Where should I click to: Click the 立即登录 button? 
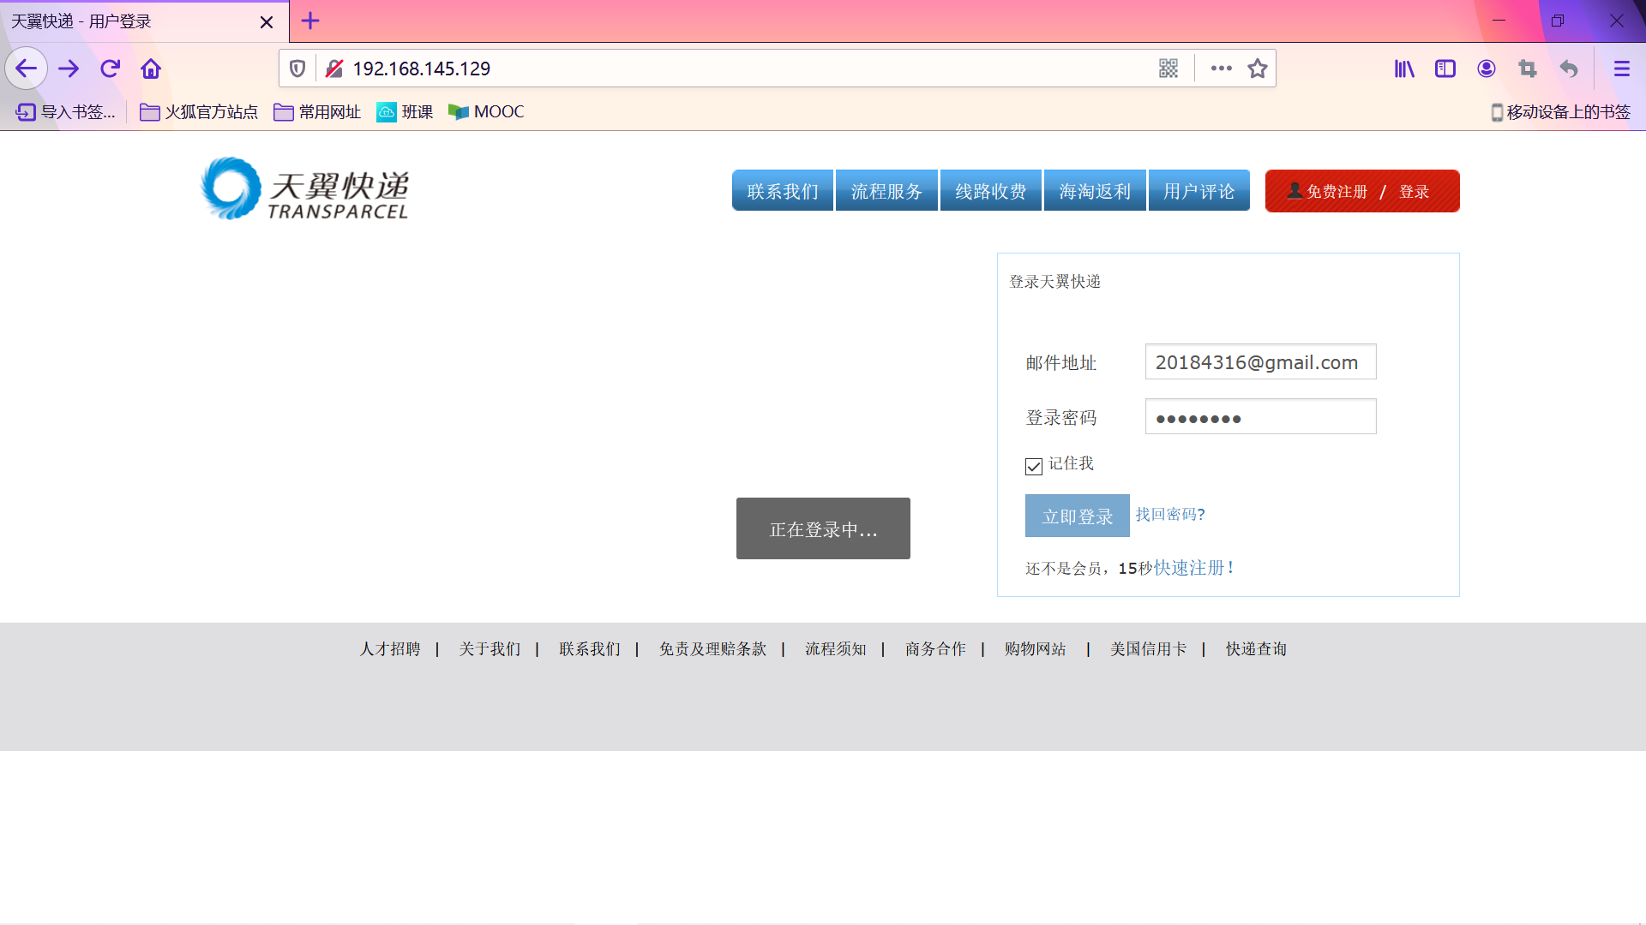tap(1077, 516)
